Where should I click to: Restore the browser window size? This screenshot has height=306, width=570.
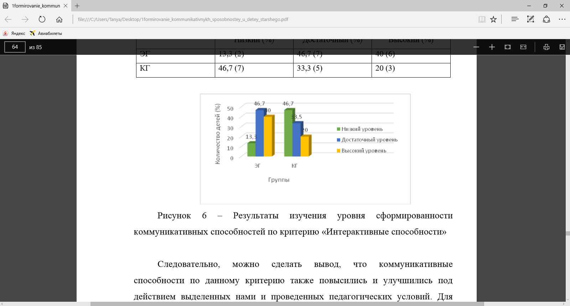(x=545, y=6)
